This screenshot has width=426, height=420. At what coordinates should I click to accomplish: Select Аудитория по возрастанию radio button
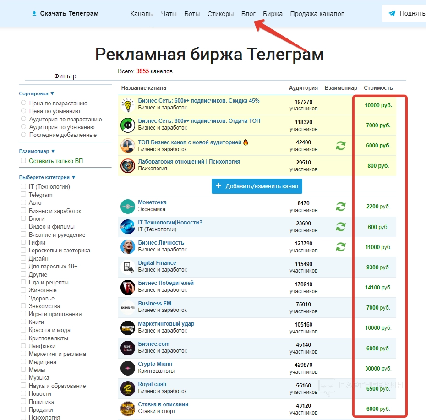[24, 119]
